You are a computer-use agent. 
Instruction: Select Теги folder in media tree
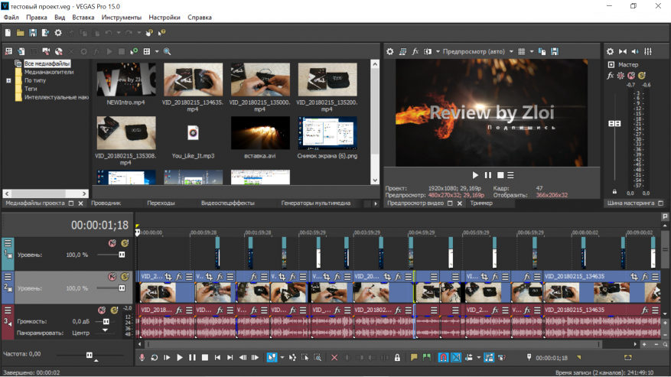pos(31,89)
